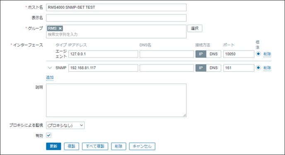The height and width of the screenshot is (155, 285).
Task: Focus the SNMP DNS name field
Action: pyautogui.click(x=167, y=68)
